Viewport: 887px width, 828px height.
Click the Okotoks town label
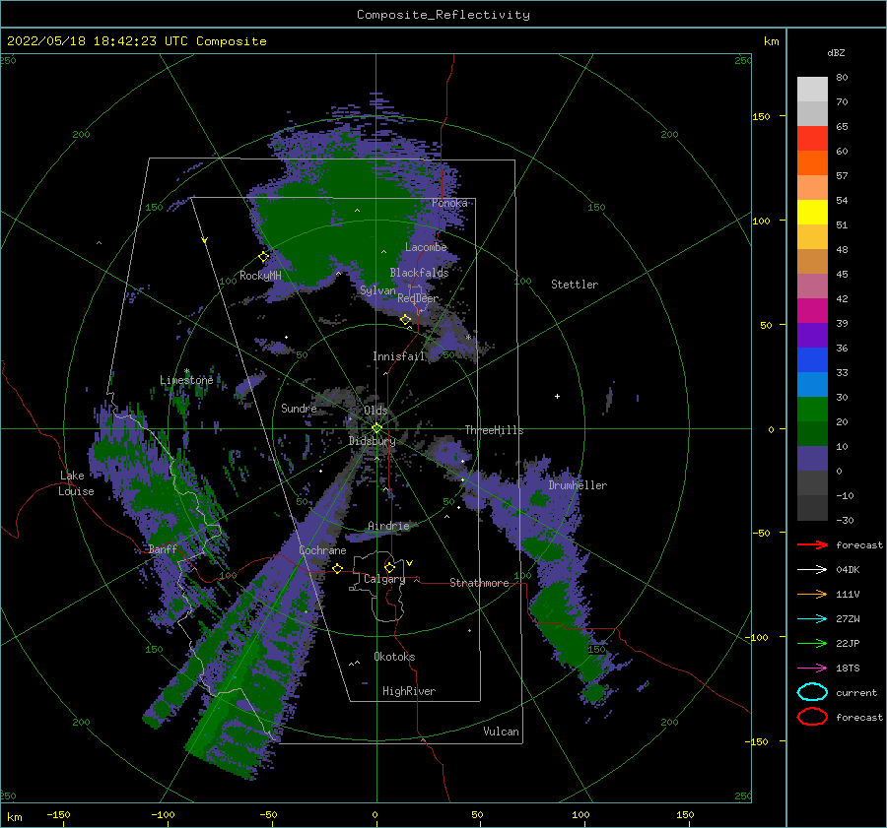point(394,657)
